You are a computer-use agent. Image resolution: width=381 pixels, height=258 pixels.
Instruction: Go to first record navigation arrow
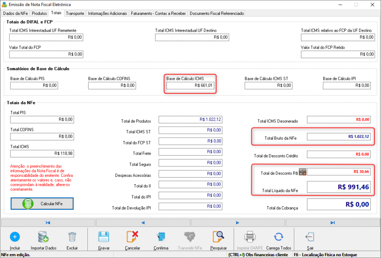[x=48, y=223]
